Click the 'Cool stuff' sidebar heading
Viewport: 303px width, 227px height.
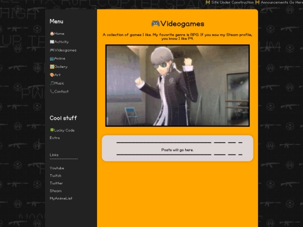tap(63, 118)
